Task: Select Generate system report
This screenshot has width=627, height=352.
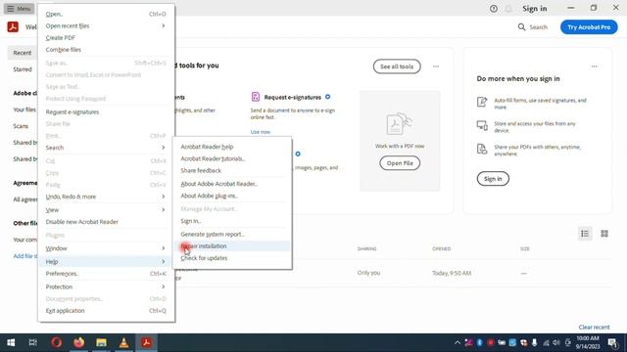Action: pos(232,235)
